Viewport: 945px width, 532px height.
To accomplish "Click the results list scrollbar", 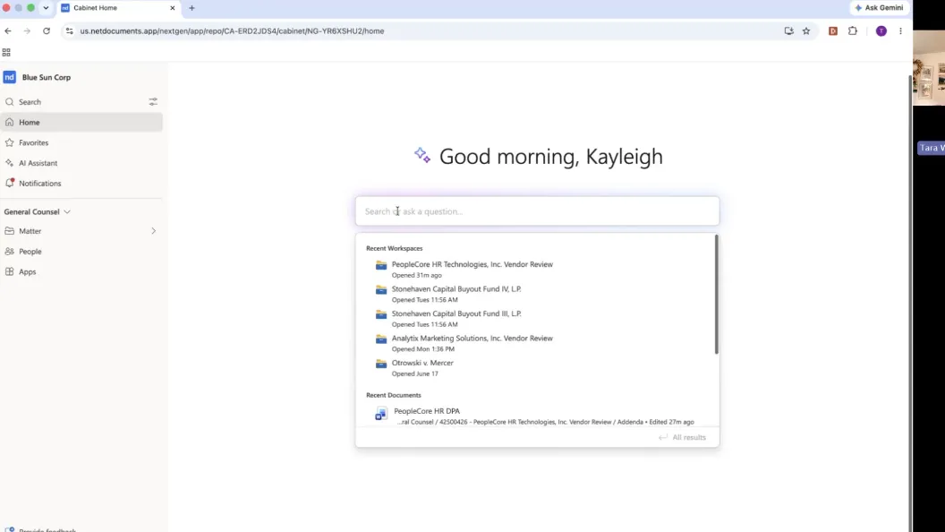I will pos(717,295).
